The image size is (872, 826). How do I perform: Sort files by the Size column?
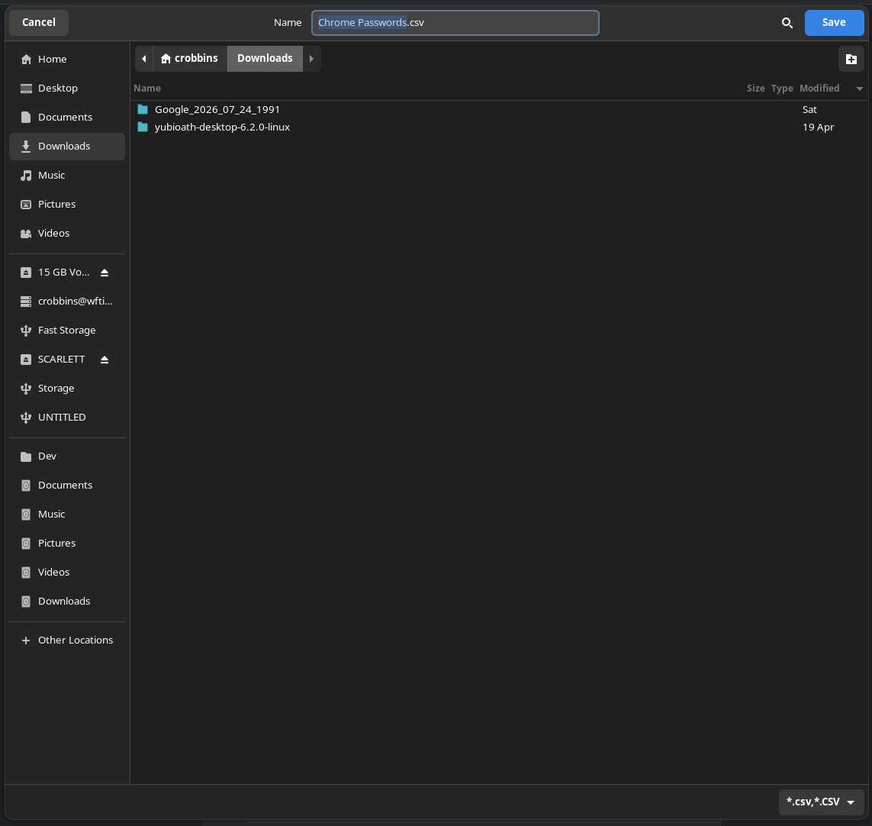(756, 89)
